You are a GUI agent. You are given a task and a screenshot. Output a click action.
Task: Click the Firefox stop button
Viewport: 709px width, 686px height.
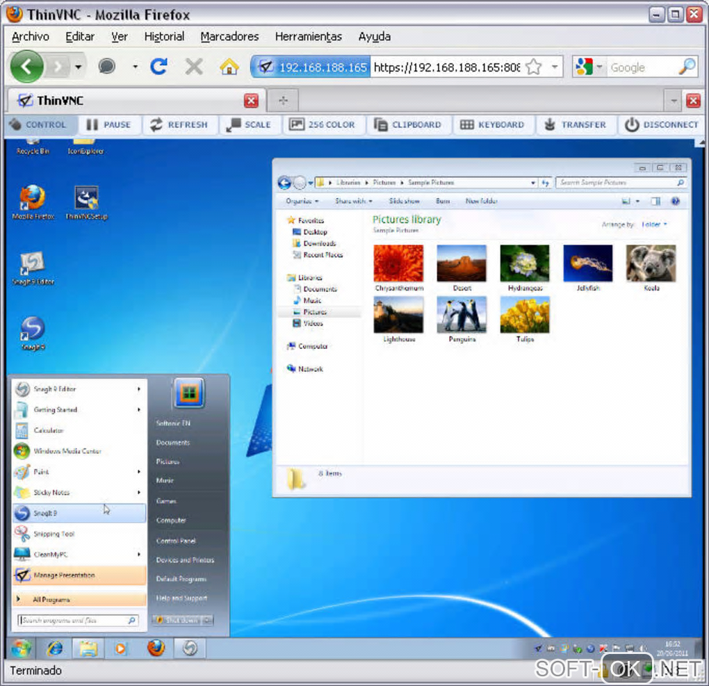click(194, 67)
